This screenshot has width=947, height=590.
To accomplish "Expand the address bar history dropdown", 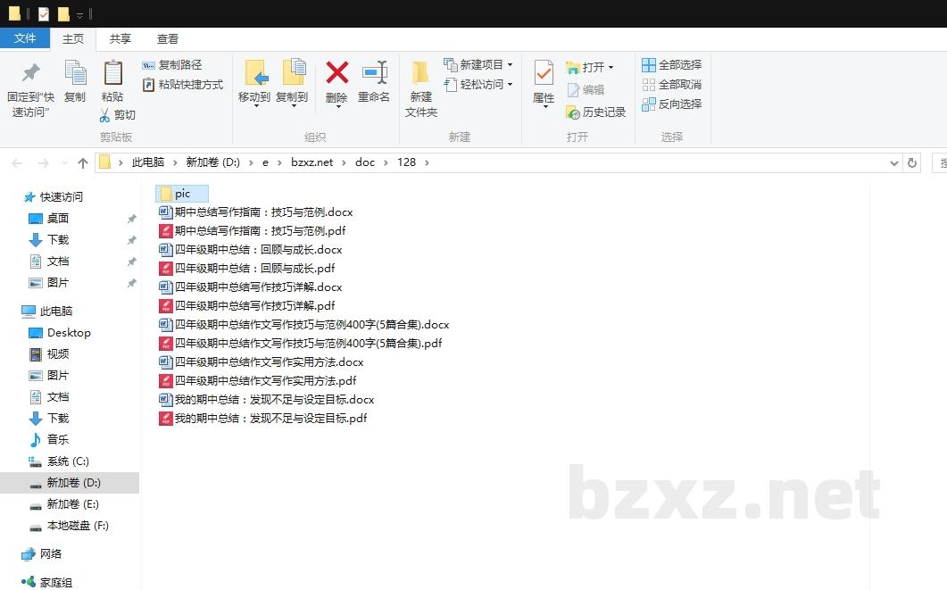I will (x=894, y=162).
